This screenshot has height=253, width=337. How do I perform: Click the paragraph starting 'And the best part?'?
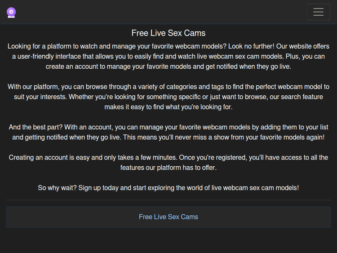168,132
